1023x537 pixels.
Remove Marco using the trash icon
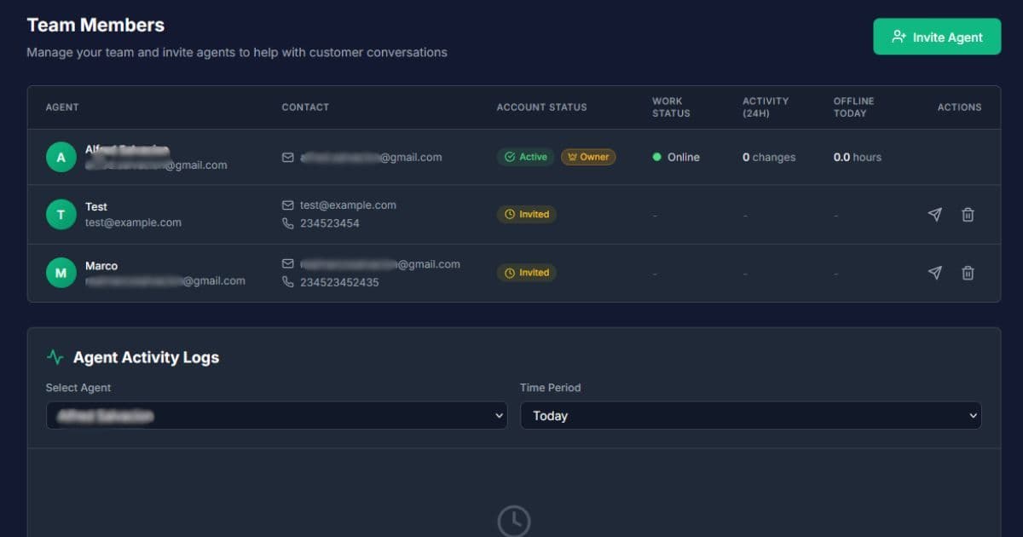(968, 273)
